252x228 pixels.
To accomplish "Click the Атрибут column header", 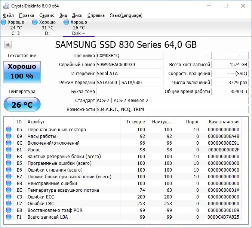I will 73,122.
